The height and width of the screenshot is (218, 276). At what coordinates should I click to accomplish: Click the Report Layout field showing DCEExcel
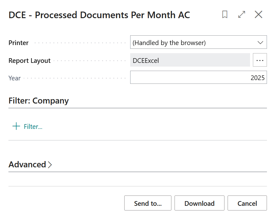[x=190, y=60]
